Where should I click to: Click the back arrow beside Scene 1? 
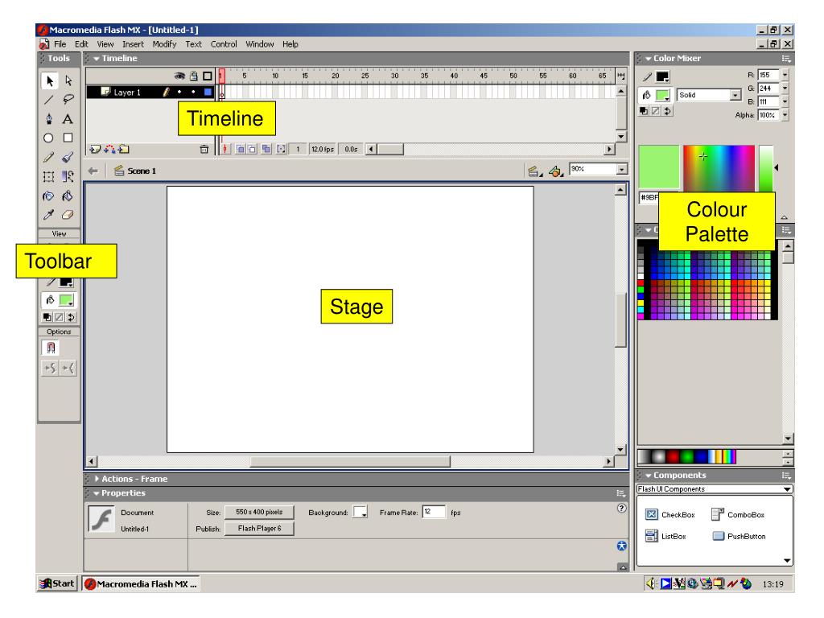pyautogui.click(x=93, y=171)
